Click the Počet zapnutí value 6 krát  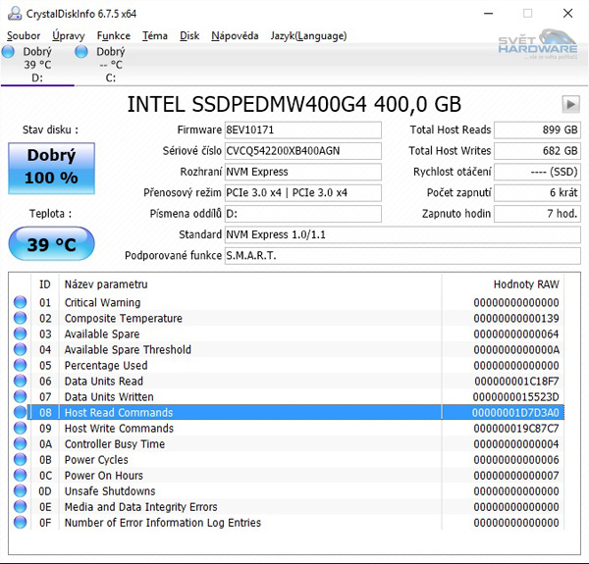[x=538, y=193]
